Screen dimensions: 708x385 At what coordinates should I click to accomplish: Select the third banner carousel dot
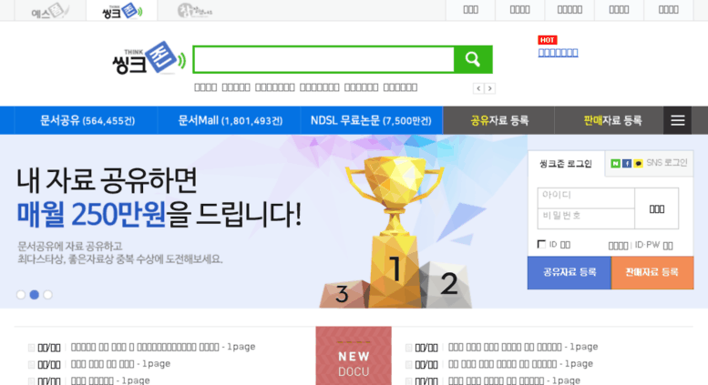(47, 294)
